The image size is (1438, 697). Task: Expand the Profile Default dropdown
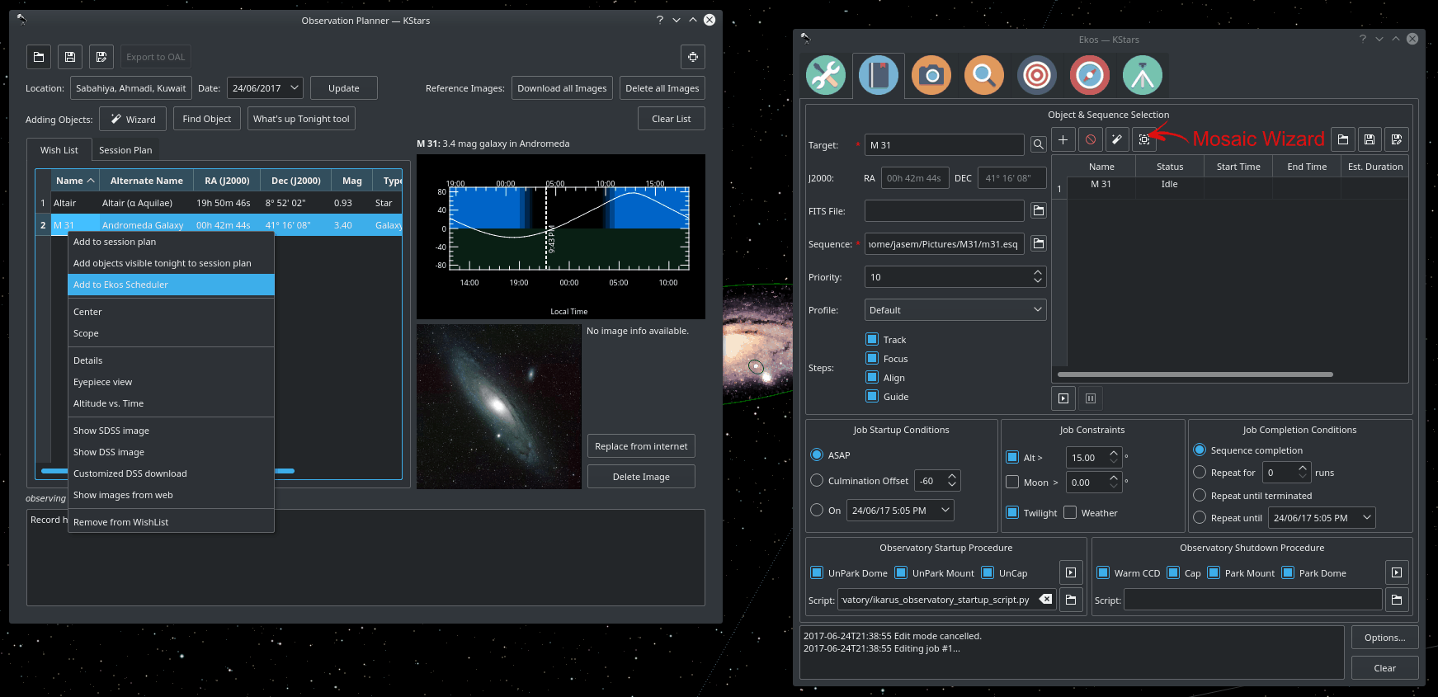coord(955,310)
